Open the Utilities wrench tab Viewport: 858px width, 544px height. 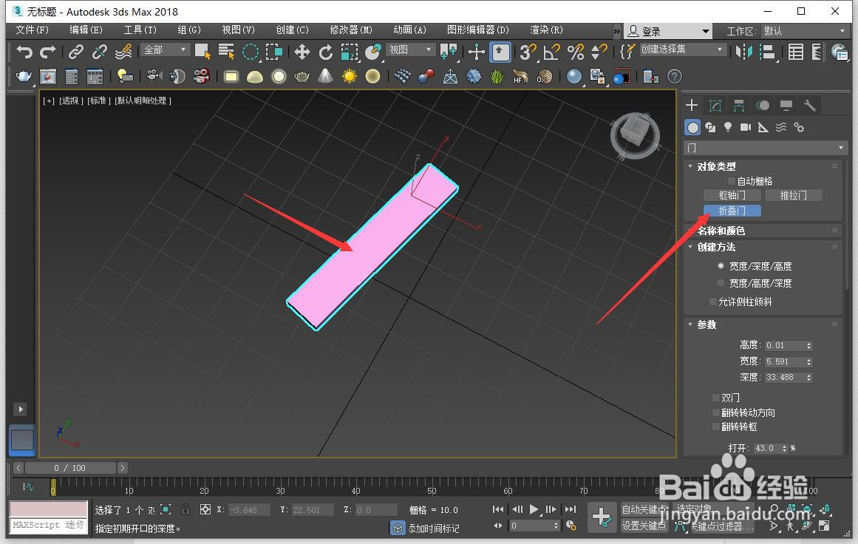click(x=810, y=106)
